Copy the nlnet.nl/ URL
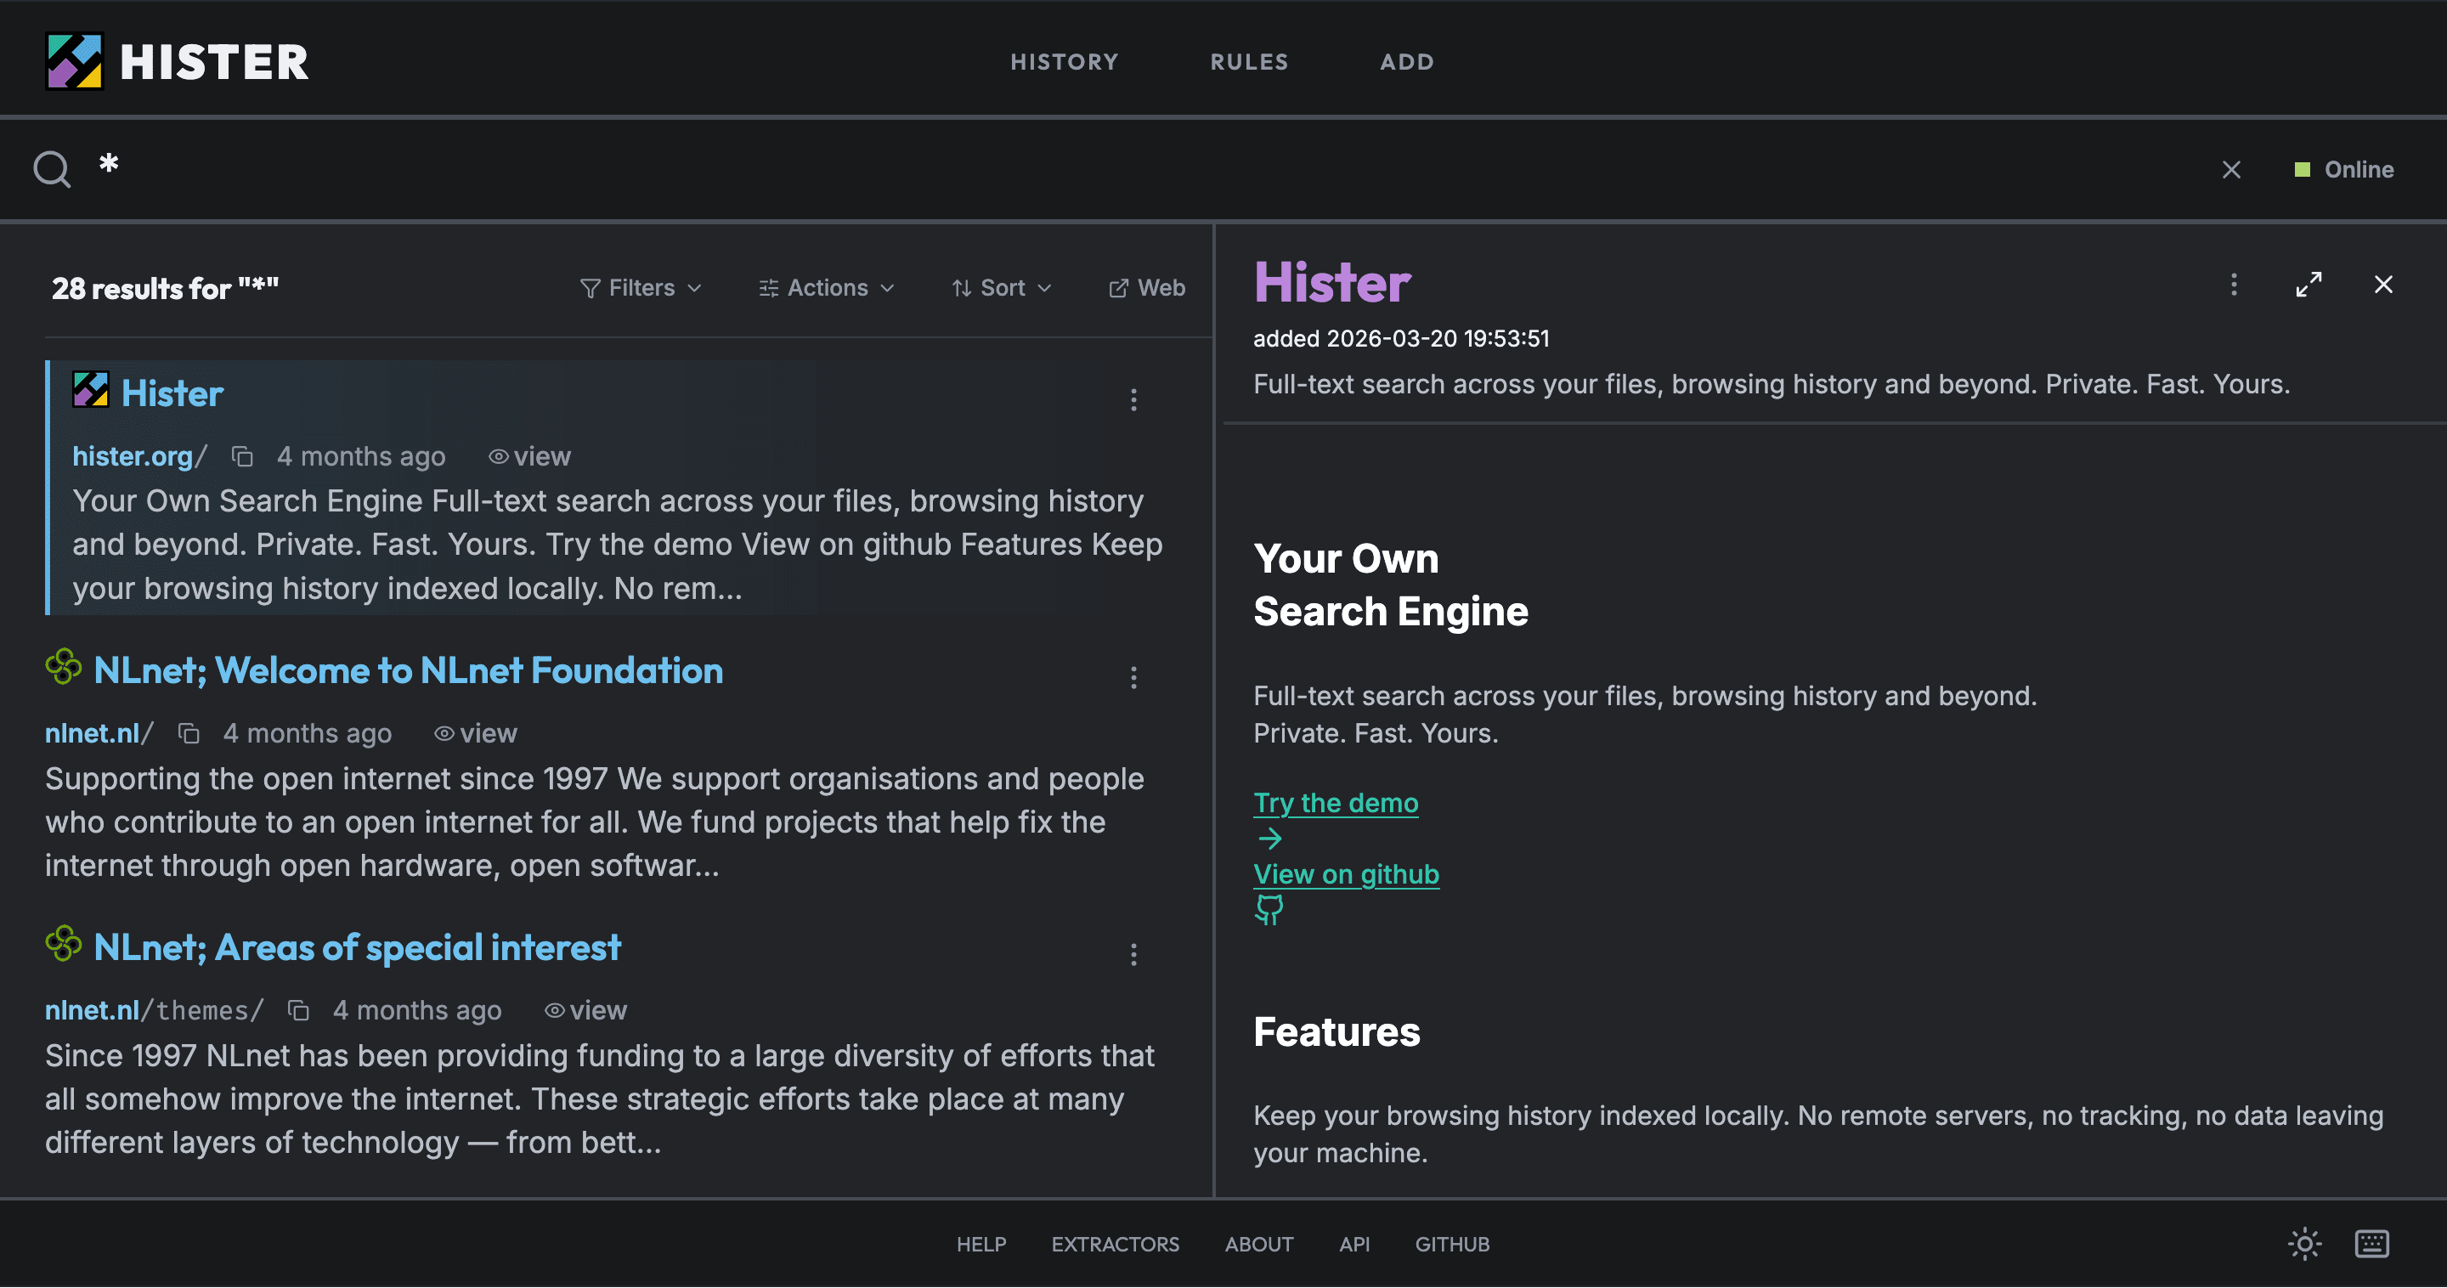Image resolution: width=2447 pixels, height=1288 pixels. tap(189, 733)
